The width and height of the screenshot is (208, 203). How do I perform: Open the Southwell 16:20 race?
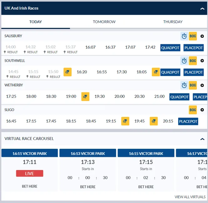(x=82, y=72)
